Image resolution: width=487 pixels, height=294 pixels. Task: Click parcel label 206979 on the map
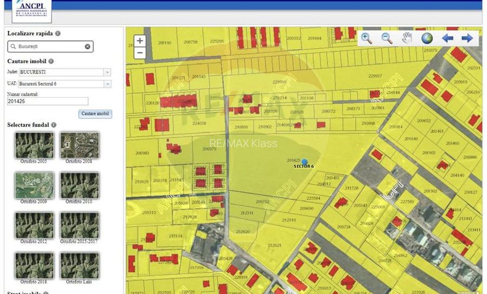(x=209, y=149)
